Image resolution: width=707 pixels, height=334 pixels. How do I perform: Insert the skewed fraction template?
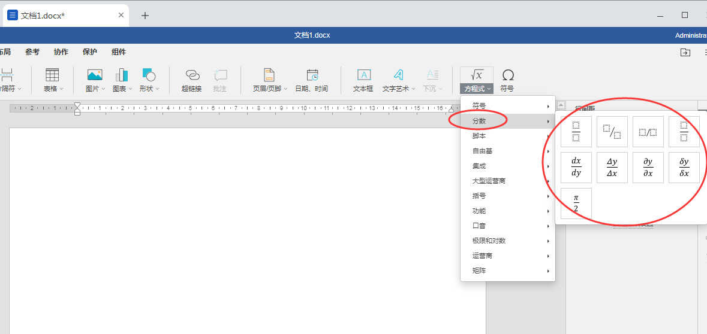point(612,132)
